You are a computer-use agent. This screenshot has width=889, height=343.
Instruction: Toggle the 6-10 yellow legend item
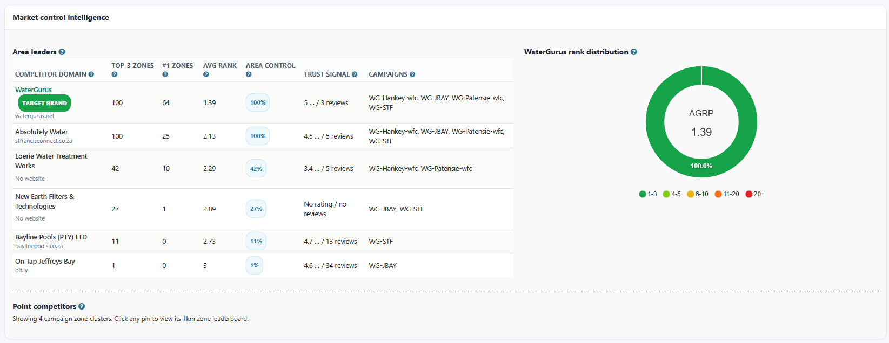coord(698,194)
